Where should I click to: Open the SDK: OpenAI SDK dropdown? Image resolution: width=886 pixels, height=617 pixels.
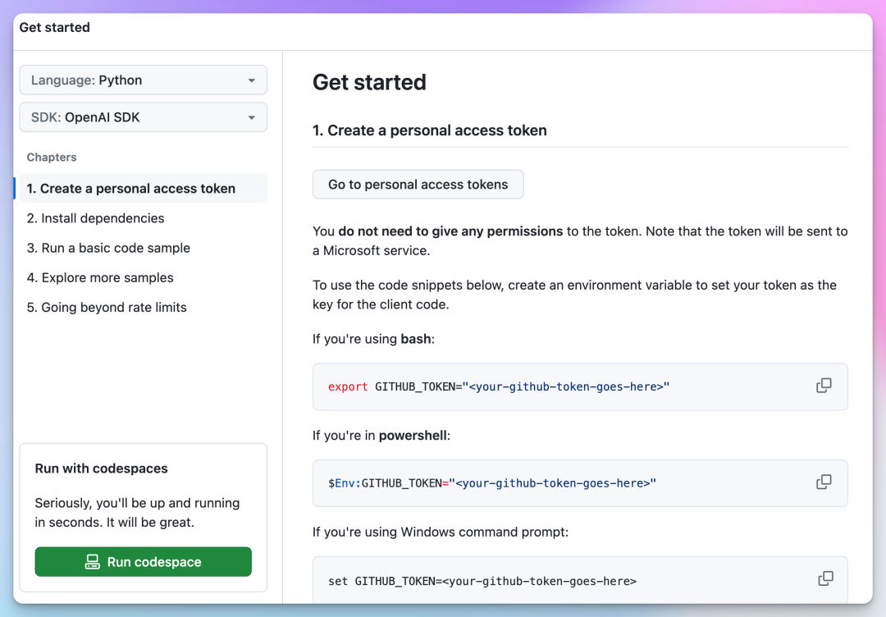pos(143,117)
